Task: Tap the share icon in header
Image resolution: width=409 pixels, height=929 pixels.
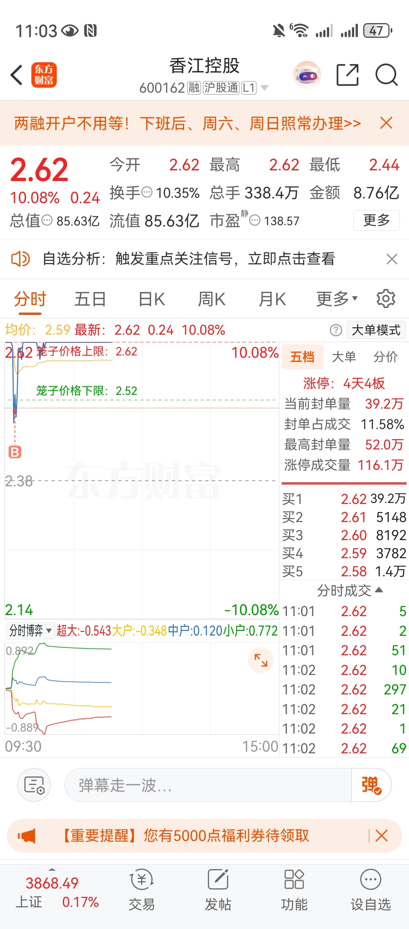Action: click(x=348, y=75)
